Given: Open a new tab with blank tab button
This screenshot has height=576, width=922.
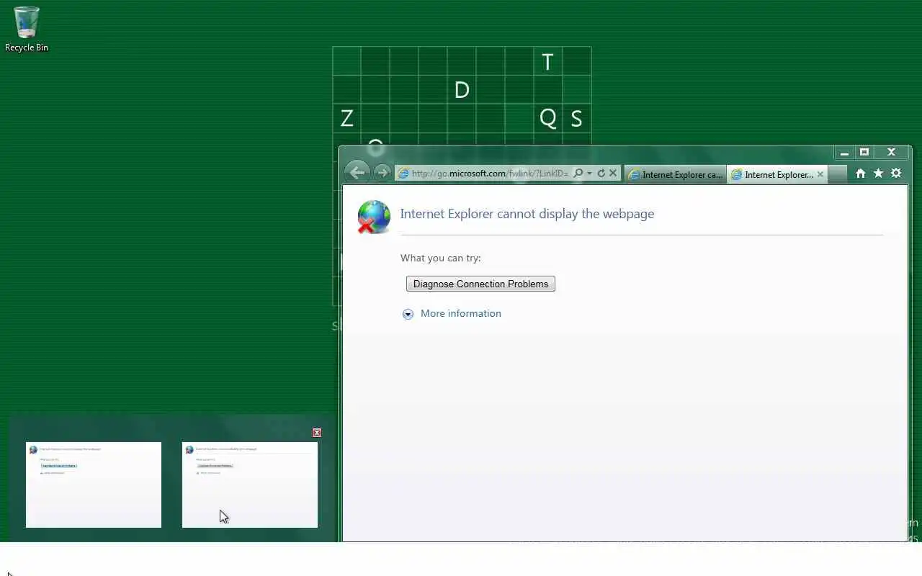Looking at the screenshot, I should tap(838, 174).
